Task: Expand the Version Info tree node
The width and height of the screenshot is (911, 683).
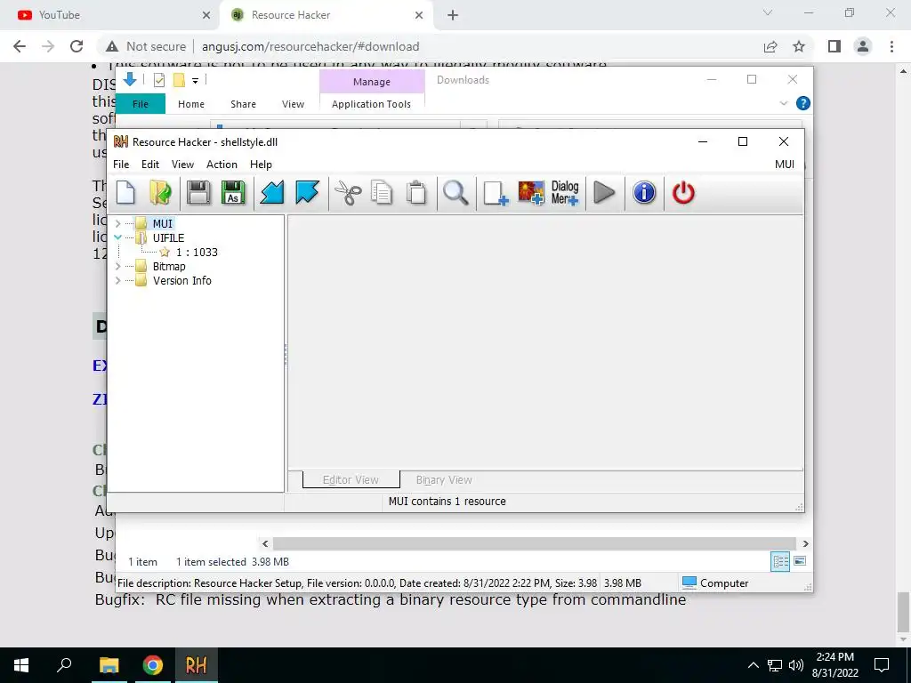Action: [118, 280]
